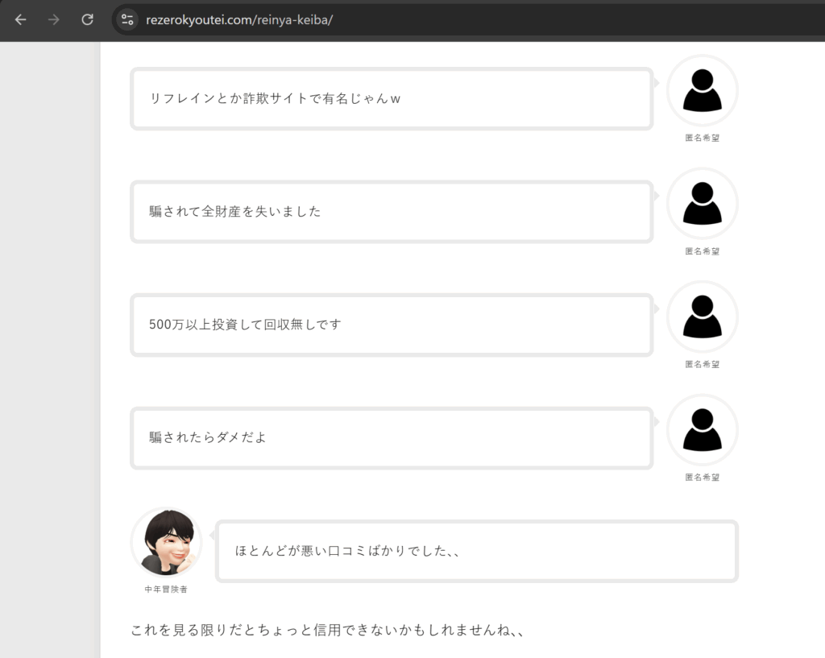Image resolution: width=825 pixels, height=658 pixels.
Task: Click avatar beside 500万以上投資 comment
Action: [702, 317]
